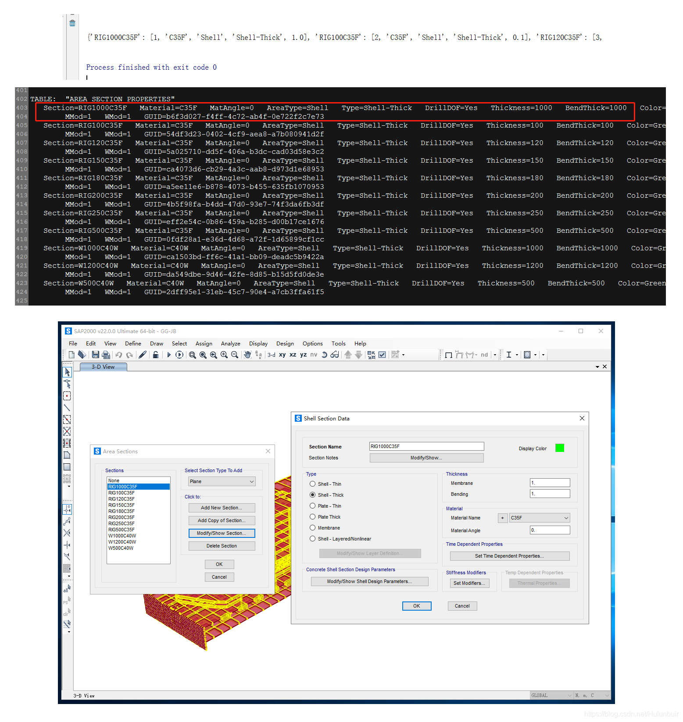The height and width of the screenshot is (722, 683).
Task: Open the Select Section Type 'Plane' dropdown
Action: tap(222, 481)
